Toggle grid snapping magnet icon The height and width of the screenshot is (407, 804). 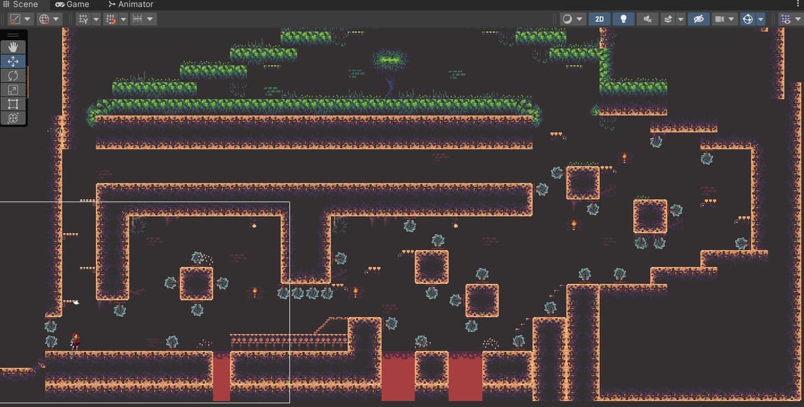(111, 19)
